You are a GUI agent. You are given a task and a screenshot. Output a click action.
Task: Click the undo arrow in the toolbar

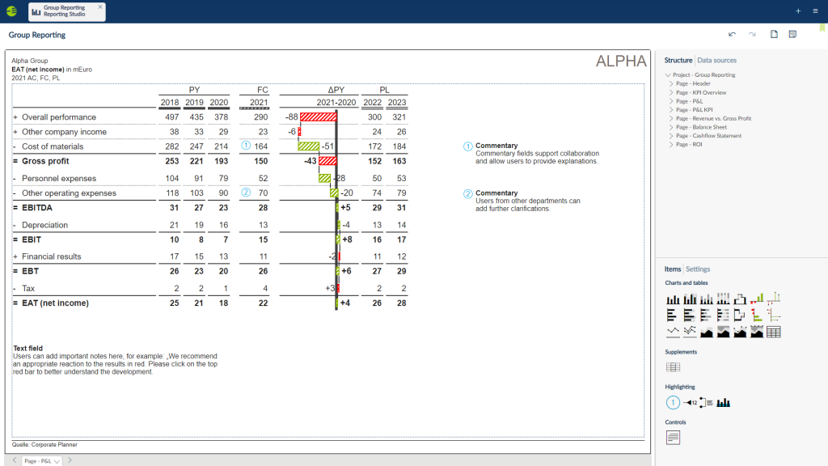(732, 35)
